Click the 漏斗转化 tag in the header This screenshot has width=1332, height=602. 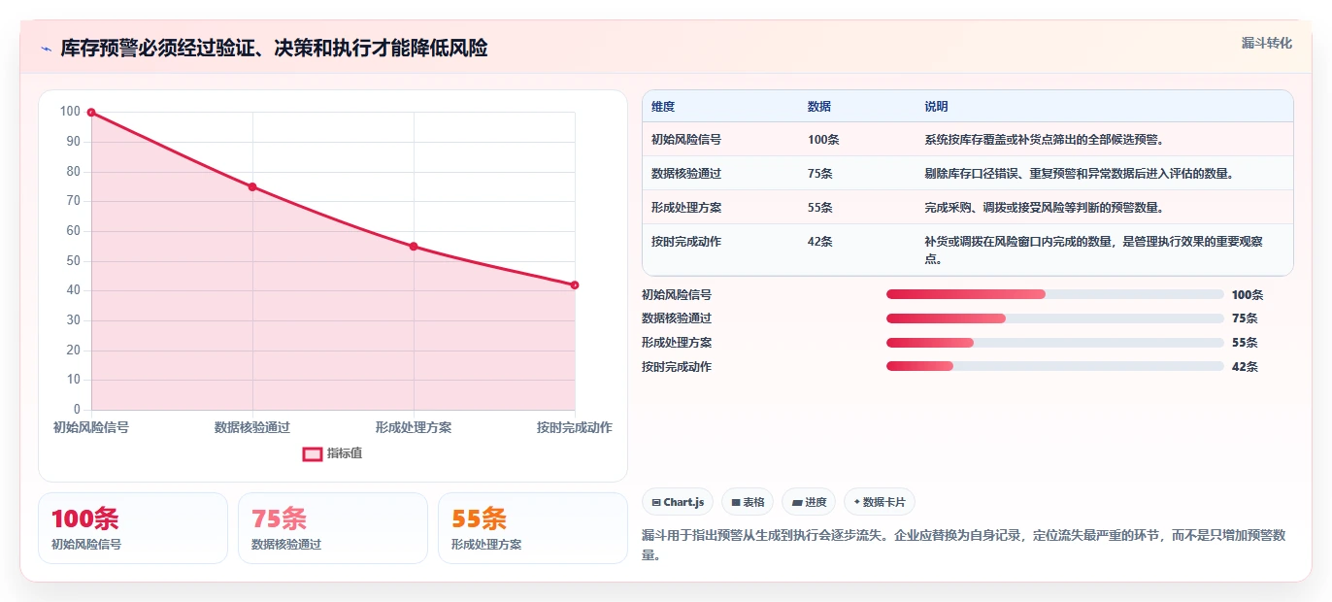pyautogui.click(x=1267, y=43)
